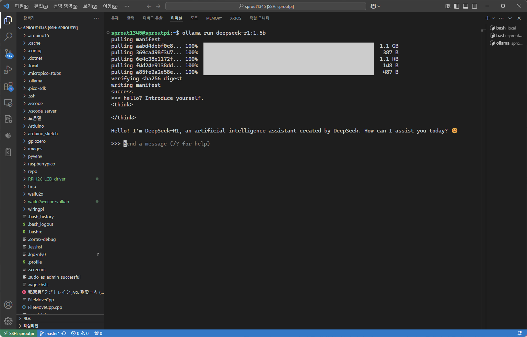Open the Search view in activity bar
This screenshot has width=527, height=337.
click(x=8, y=36)
